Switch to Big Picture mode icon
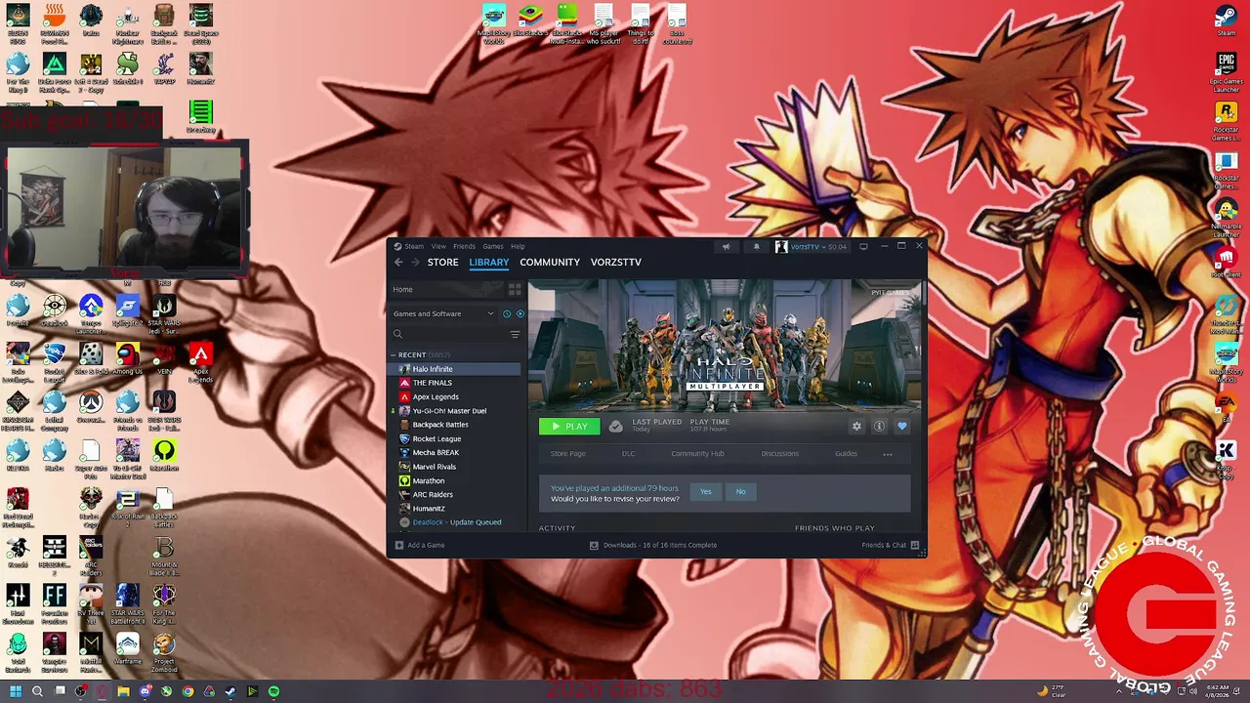Screen dimensions: 1250x703 coord(863,247)
